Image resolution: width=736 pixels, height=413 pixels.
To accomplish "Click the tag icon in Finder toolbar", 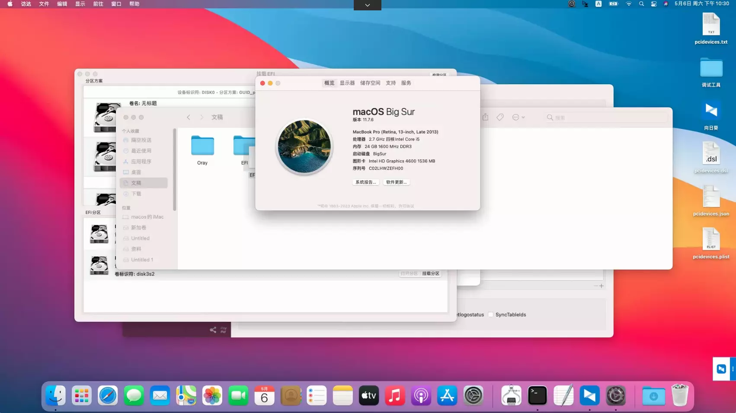I will pos(500,117).
